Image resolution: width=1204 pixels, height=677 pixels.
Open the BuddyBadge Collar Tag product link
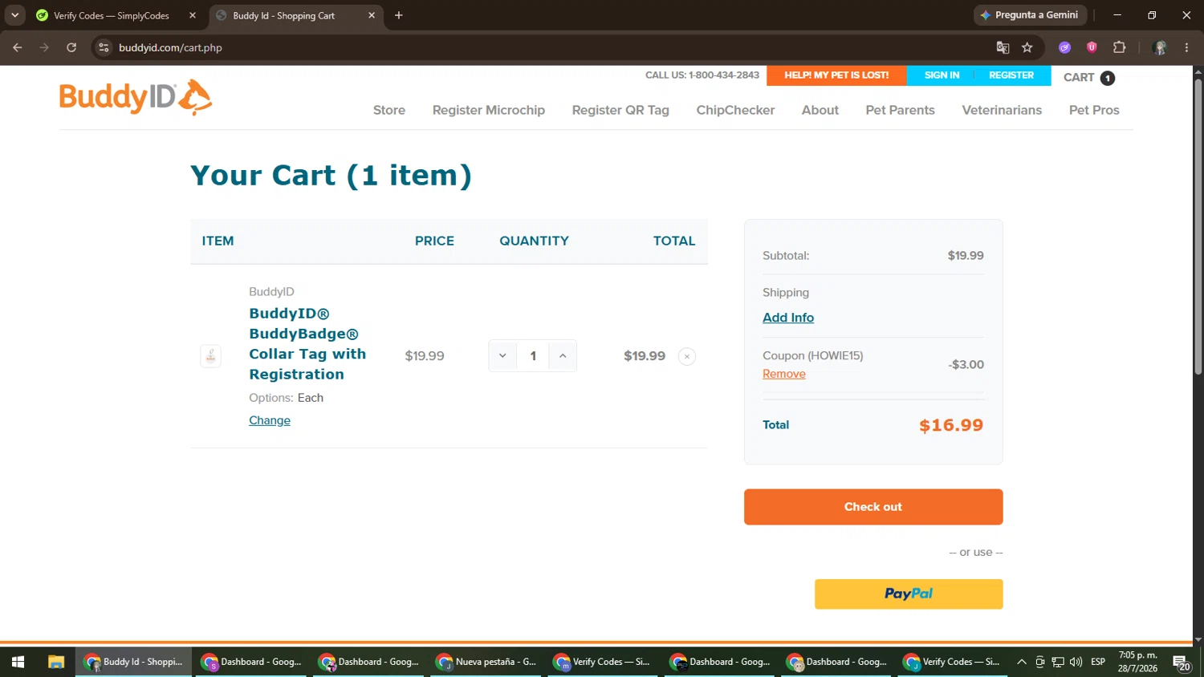point(307,344)
